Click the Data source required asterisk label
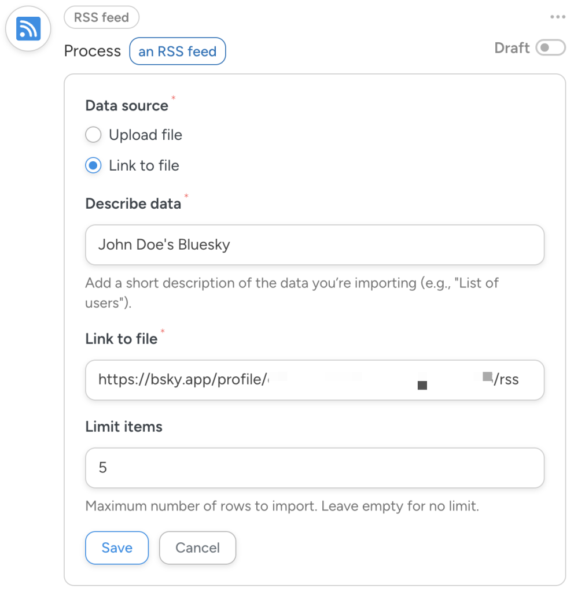 127,105
